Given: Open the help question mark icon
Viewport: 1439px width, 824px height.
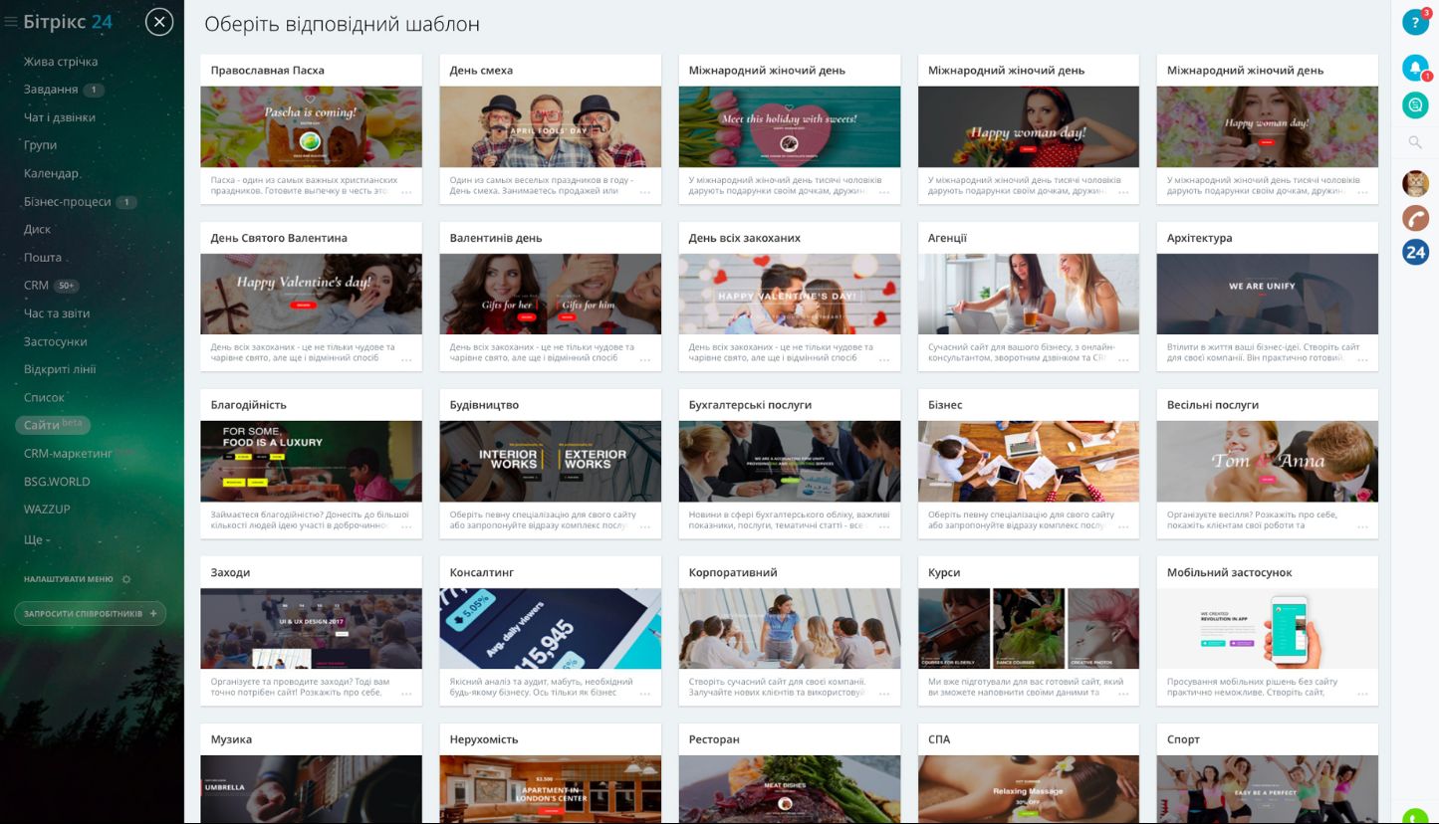Looking at the screenshot, I should 1415,22.
